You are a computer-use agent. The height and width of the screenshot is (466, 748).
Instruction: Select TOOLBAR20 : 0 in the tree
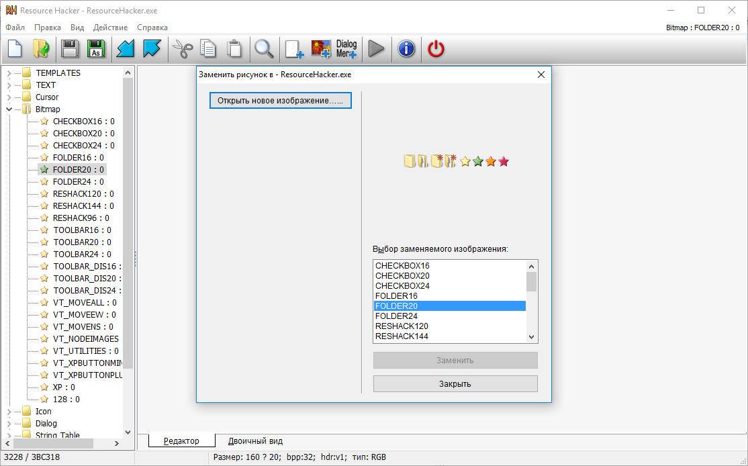point(81,242)
